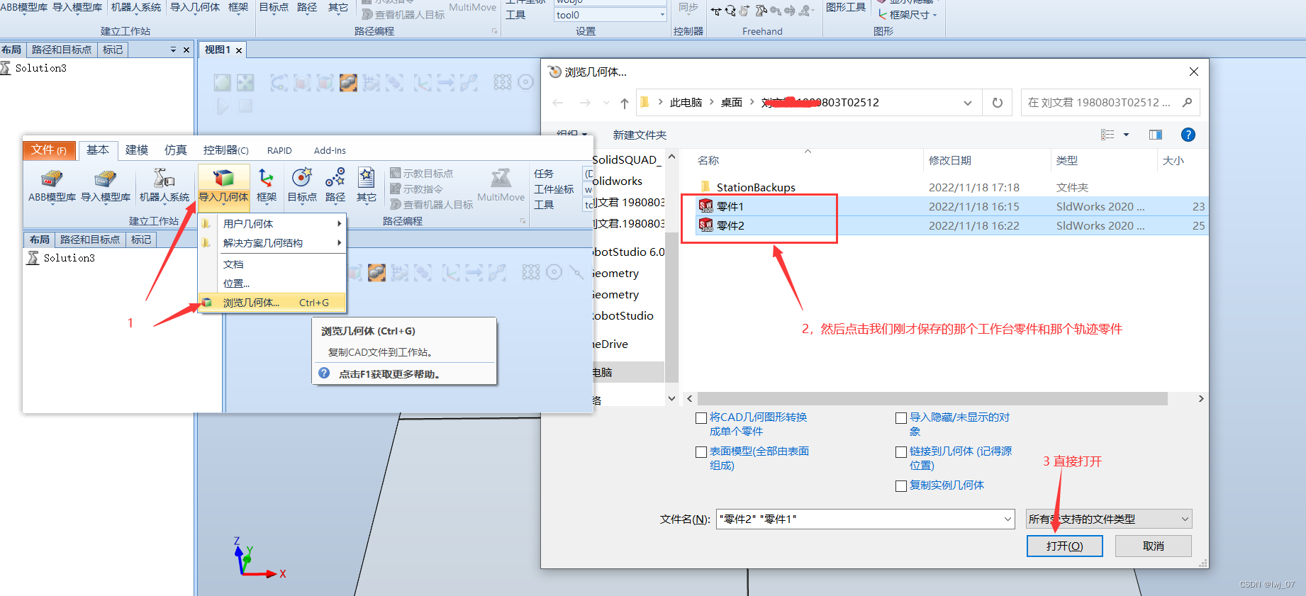This screenshot has width=1306, height=596.
Task: Switch to the Add-Ins ribbon tab
Action: (x=330, y=150)
